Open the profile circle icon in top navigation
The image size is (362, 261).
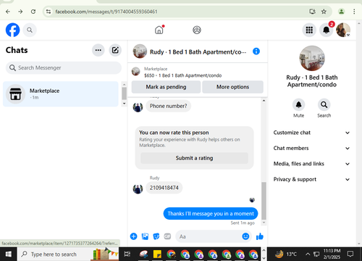point(197,30)
